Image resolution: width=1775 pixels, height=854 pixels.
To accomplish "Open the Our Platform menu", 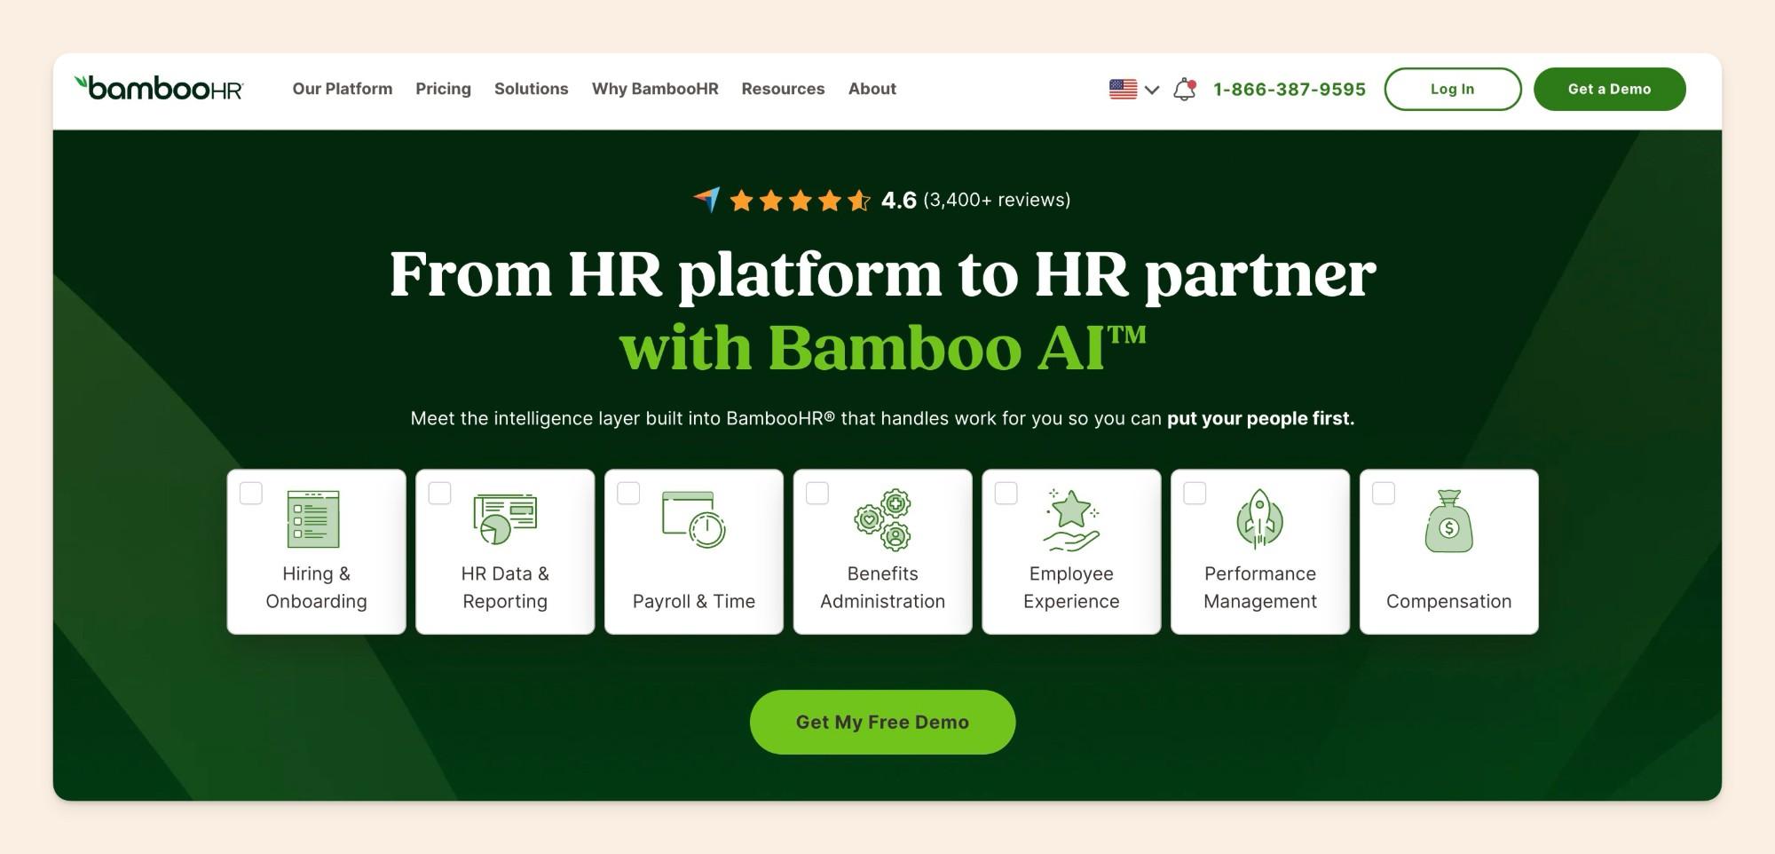I will coord(343,89).
